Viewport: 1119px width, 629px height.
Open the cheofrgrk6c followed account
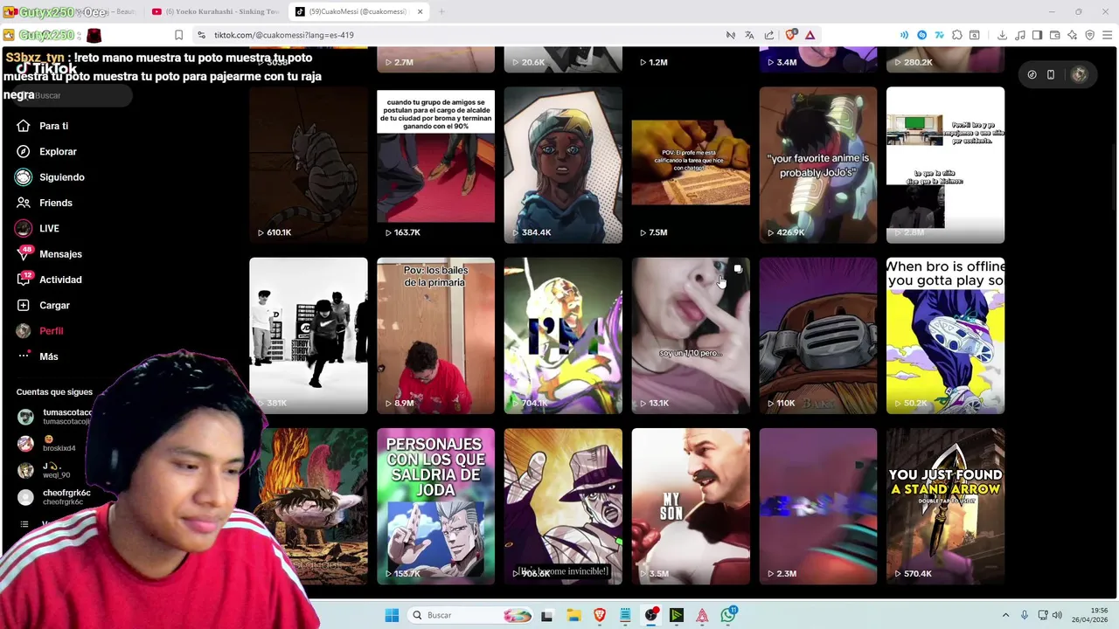pos(54,498)
